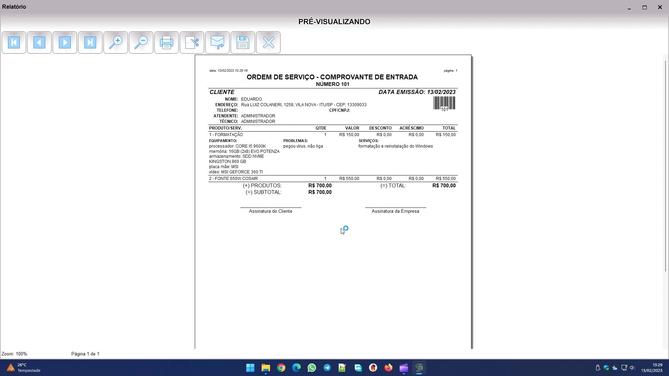
Task: Zoom out of the report preview
Action: [141, 42]
